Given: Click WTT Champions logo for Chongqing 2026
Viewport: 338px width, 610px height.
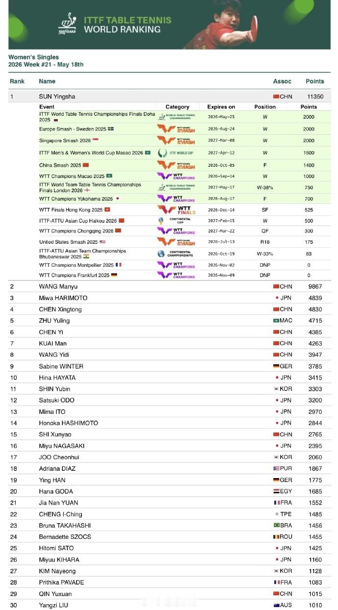Looking at the screenshot, I should point(176,230).
